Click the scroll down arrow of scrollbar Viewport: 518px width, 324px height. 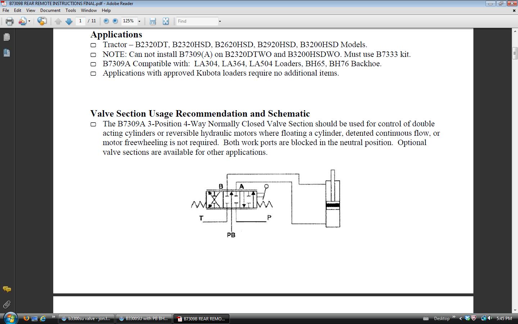pyautogui.click(x=515, y=310)
